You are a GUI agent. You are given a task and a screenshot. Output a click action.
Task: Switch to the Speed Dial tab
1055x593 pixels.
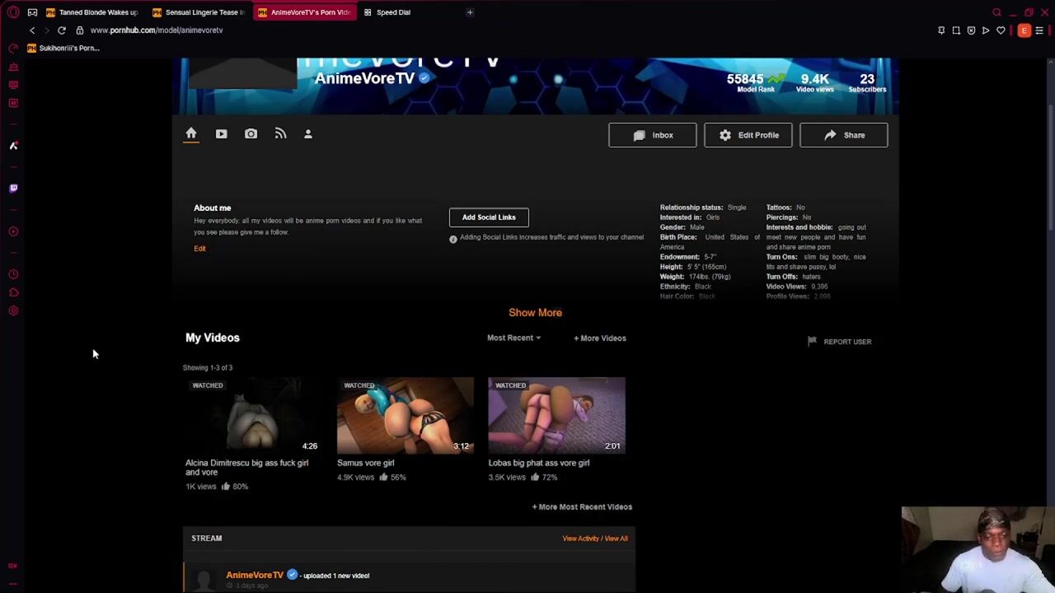pos(392,12)
